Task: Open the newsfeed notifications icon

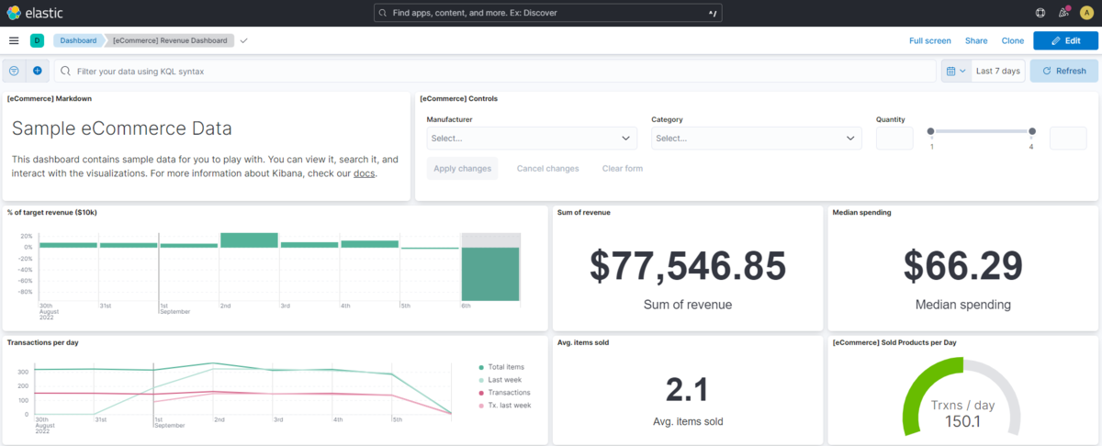Action: pyautogui.click(x=1063, y=13)
